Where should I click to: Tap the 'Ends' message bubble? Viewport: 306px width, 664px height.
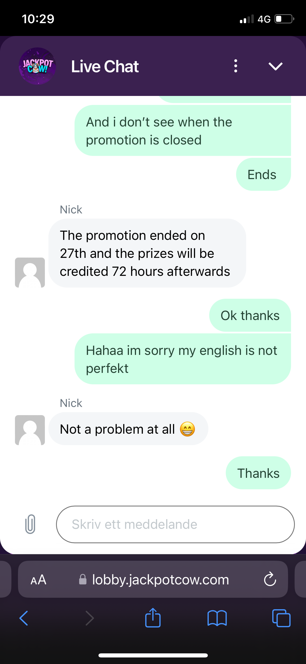tap(263, 174)
